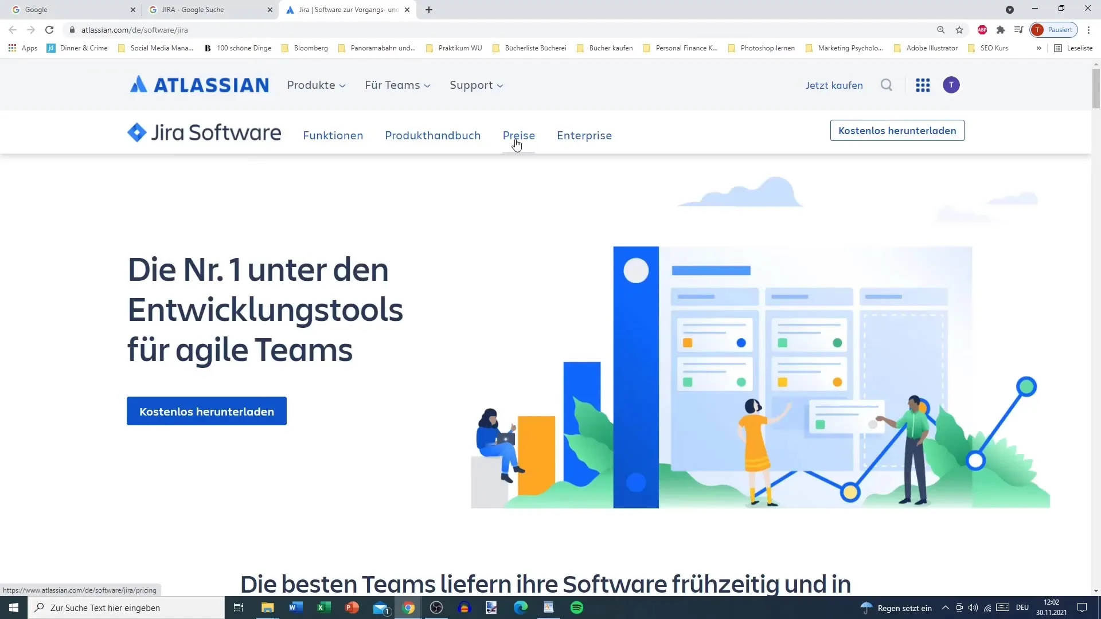
Task: Expand the Für Teams dropdown menu
Action: (397, 85)
